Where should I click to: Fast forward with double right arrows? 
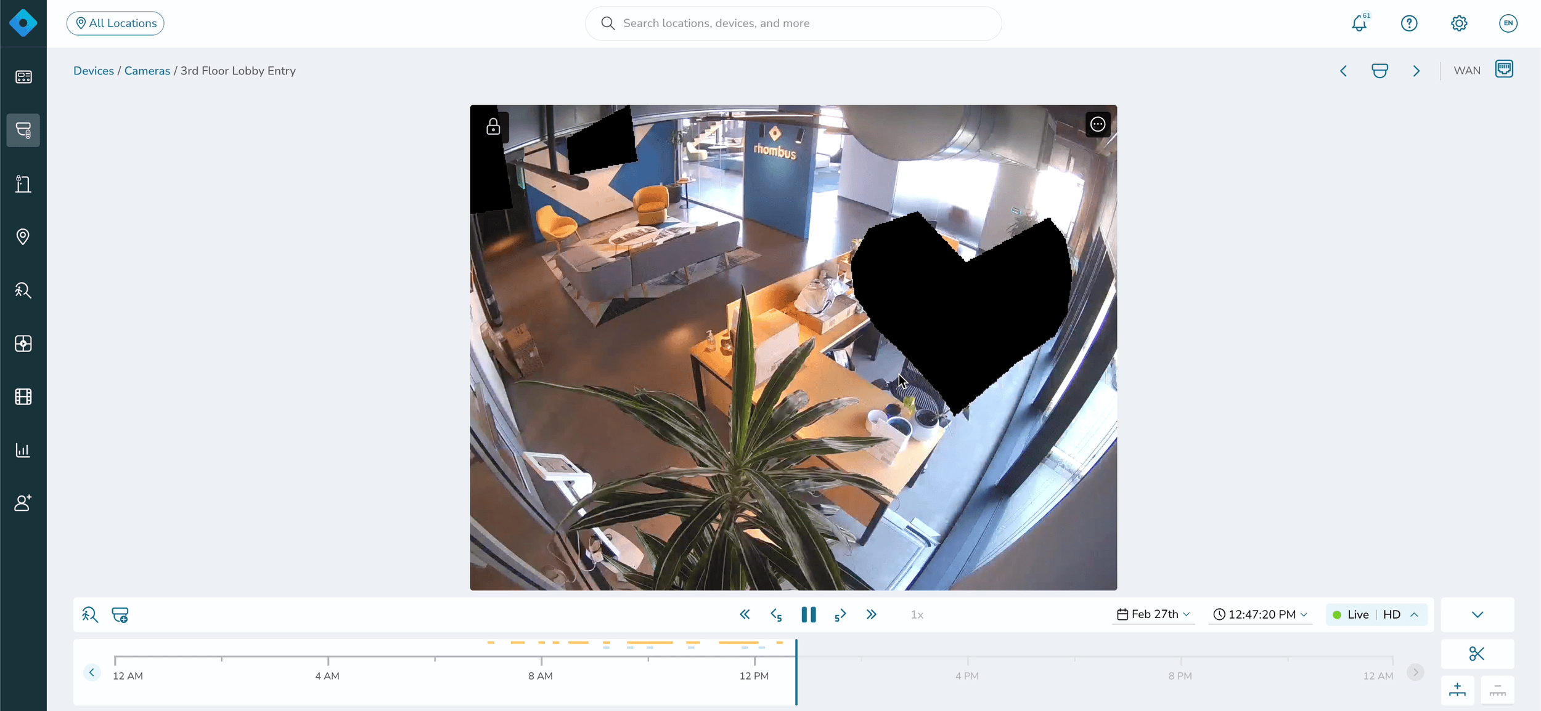pos(872,614)
